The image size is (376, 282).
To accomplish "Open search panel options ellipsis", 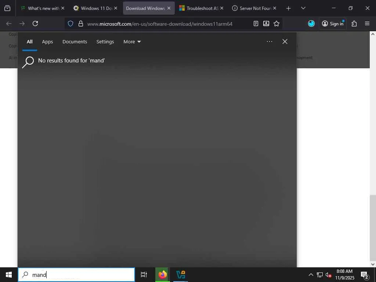I will pyautogui.click(x=269, y=41).
